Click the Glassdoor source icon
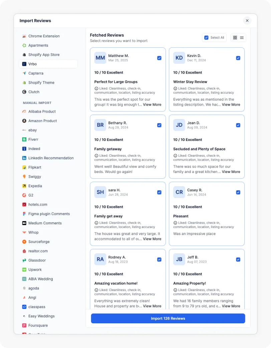The height and width of the screenshot is (348, 271). click(x=24, y=260)
